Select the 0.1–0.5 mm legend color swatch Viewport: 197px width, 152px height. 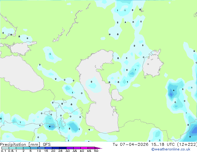pyautogui.click(x=5, y=148)
